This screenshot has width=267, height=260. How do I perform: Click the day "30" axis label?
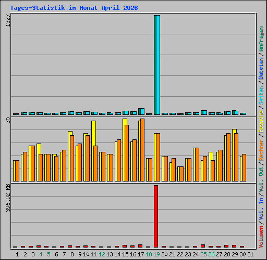(x=242, y=254)
